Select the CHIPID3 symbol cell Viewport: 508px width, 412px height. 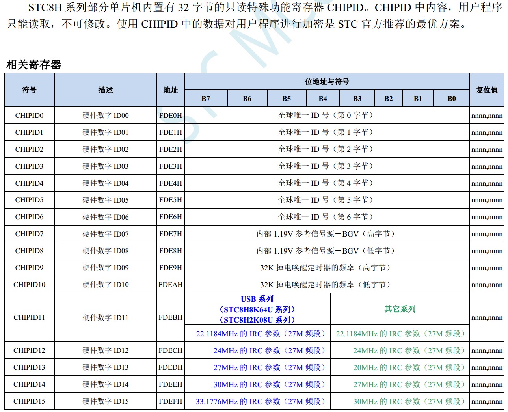coord(30,166)
